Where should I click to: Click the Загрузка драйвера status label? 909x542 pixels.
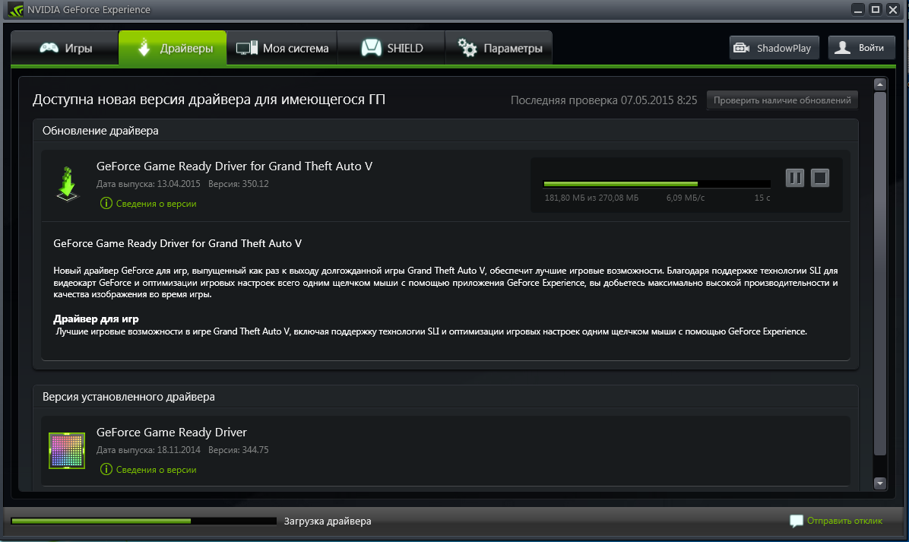(328, 521)
